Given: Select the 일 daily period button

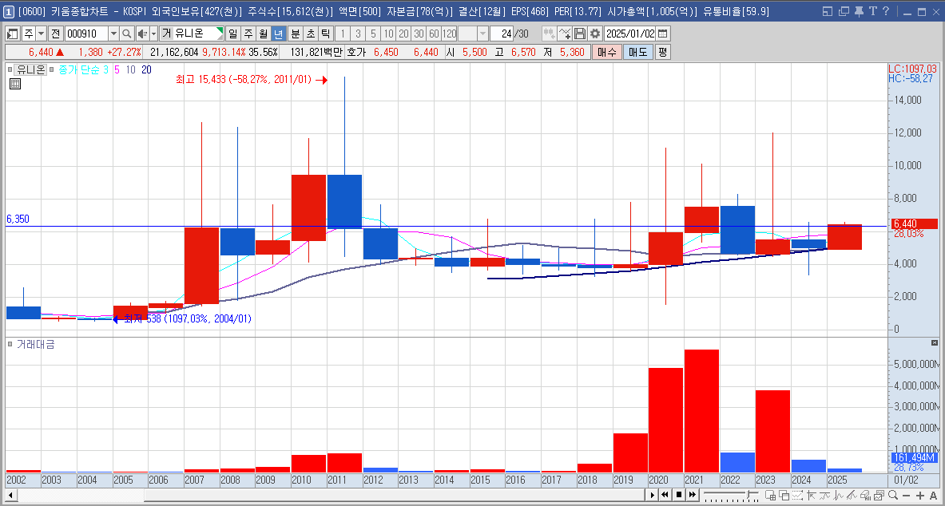Looking at the screenshot, I should (232, 34).
